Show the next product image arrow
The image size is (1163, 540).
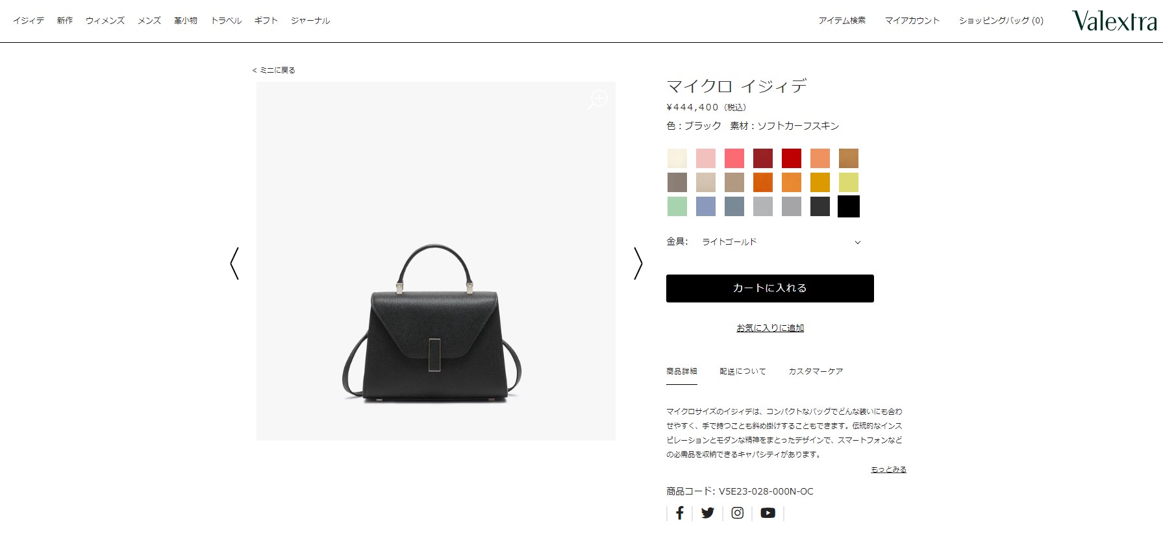pos(638,264)
